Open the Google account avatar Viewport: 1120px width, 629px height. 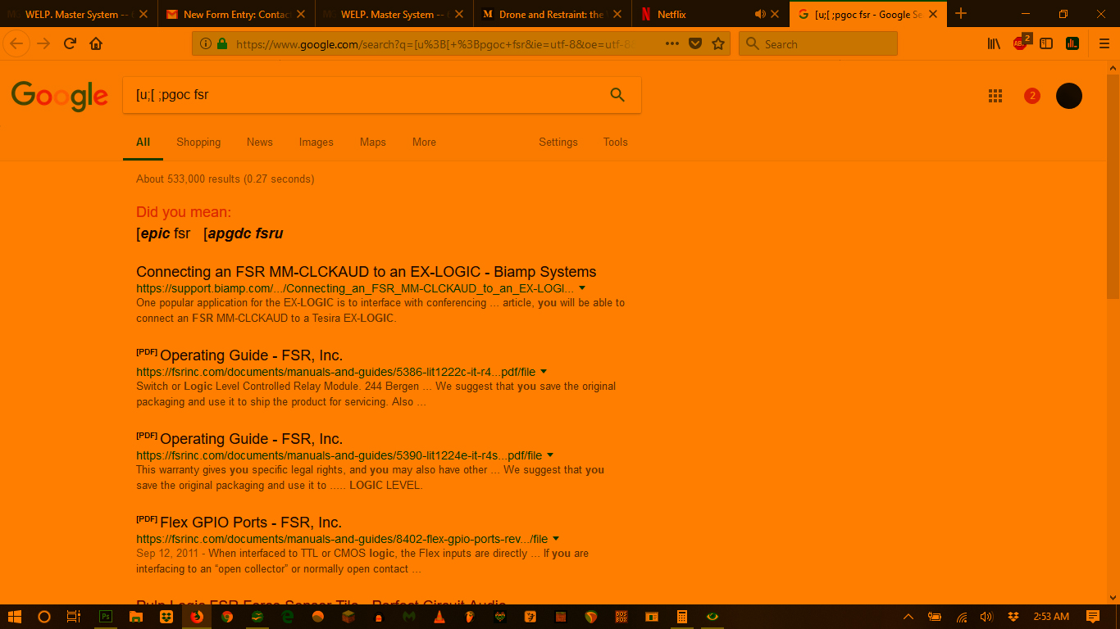click(x=1069, y=96)
